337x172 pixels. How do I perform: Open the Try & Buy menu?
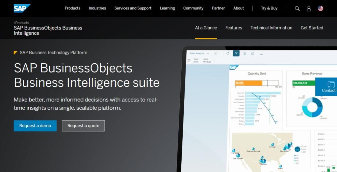(269, 8)
